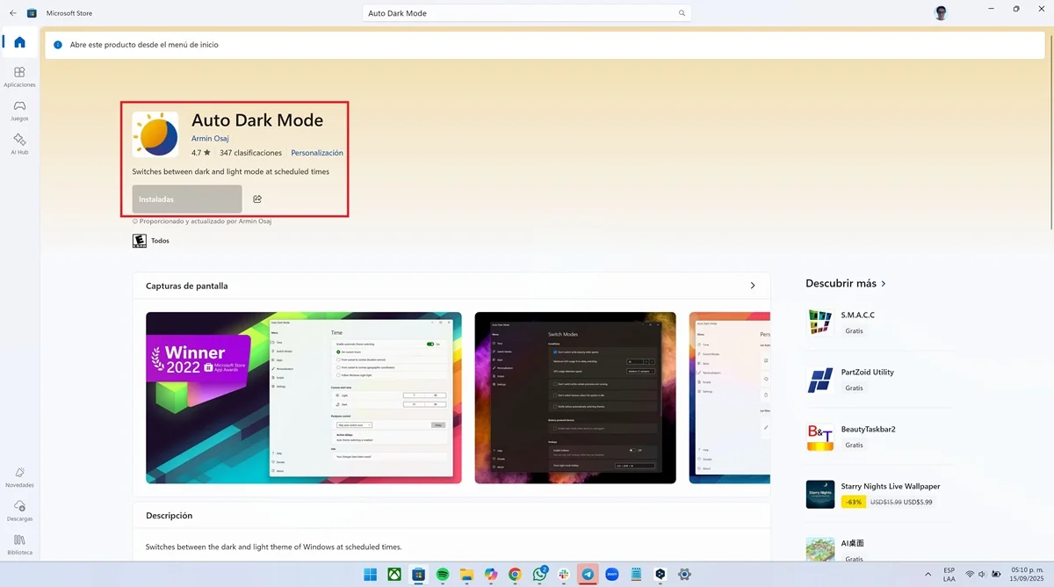Open Settings gear from the taskbar
Viewport: 1054px width, 587px height.
point(684,574)
